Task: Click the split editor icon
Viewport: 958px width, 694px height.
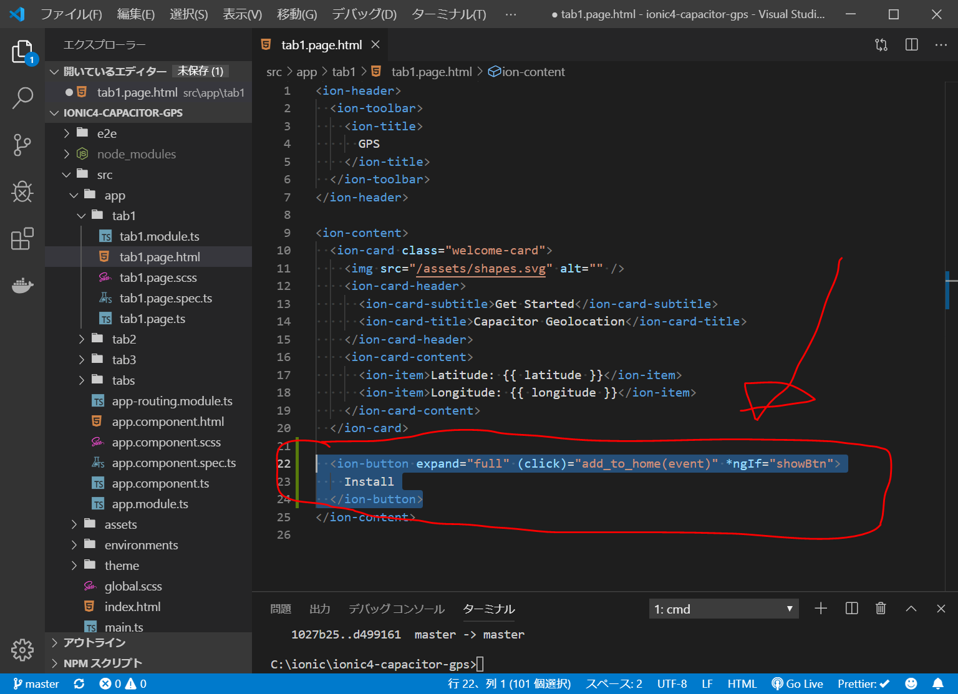Action: [911, 45]
